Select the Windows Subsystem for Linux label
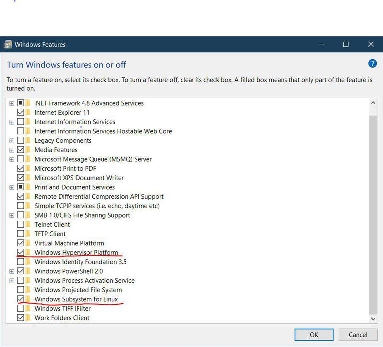The height and width of the screenshot is (347, 383). tap(76, 299)
